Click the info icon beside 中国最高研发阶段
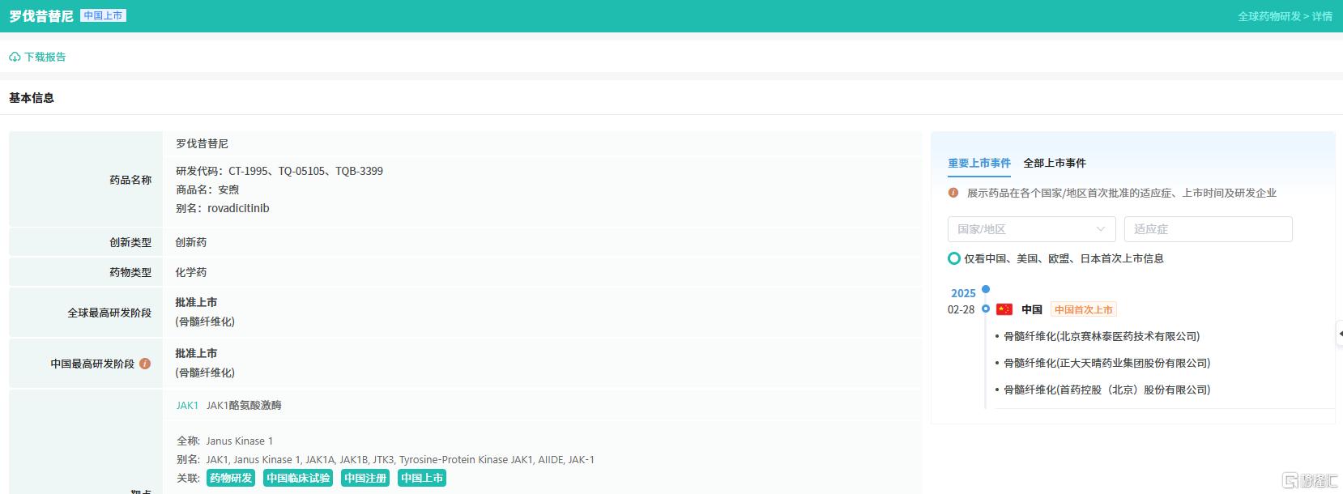1343x494 pixels. tap(145, 364)
